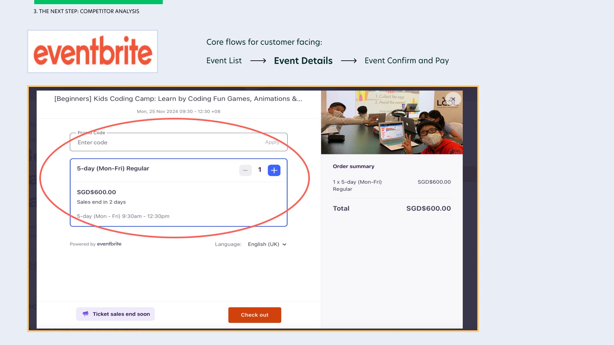Select Event Confirm and Pay step

click(406, 61)
